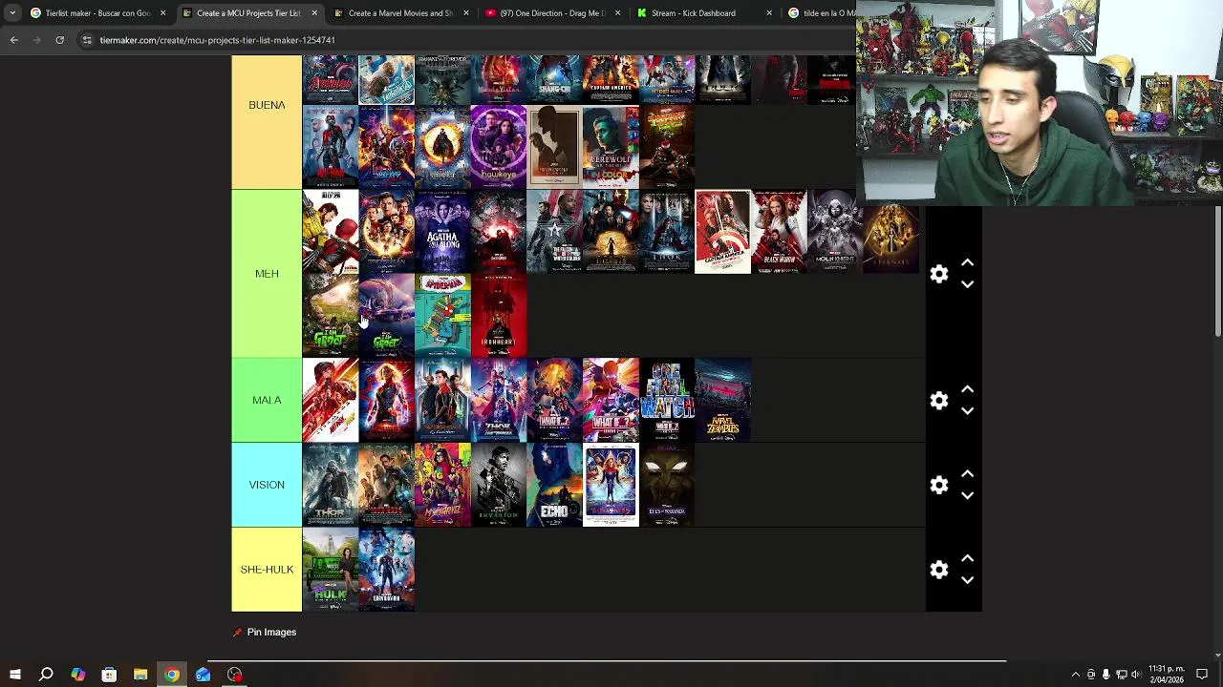Select Hawkeye poster in BUENA tier
The image size is (1223, 687).
click(x=499, y=147)
